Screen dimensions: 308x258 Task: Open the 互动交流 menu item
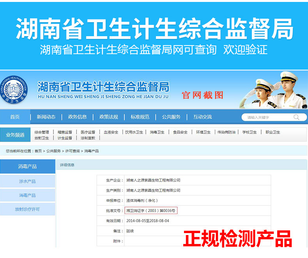point(202,117)
